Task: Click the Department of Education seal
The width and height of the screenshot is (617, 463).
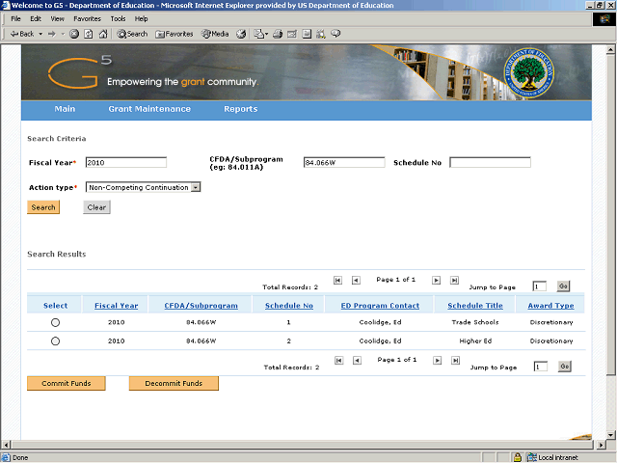Action: tap(529, 73)
